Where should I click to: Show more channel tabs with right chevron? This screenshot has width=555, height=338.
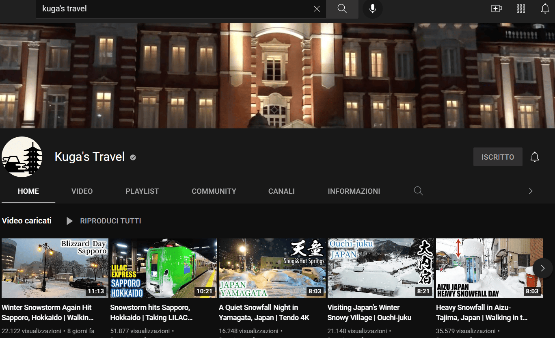(530, 191)
